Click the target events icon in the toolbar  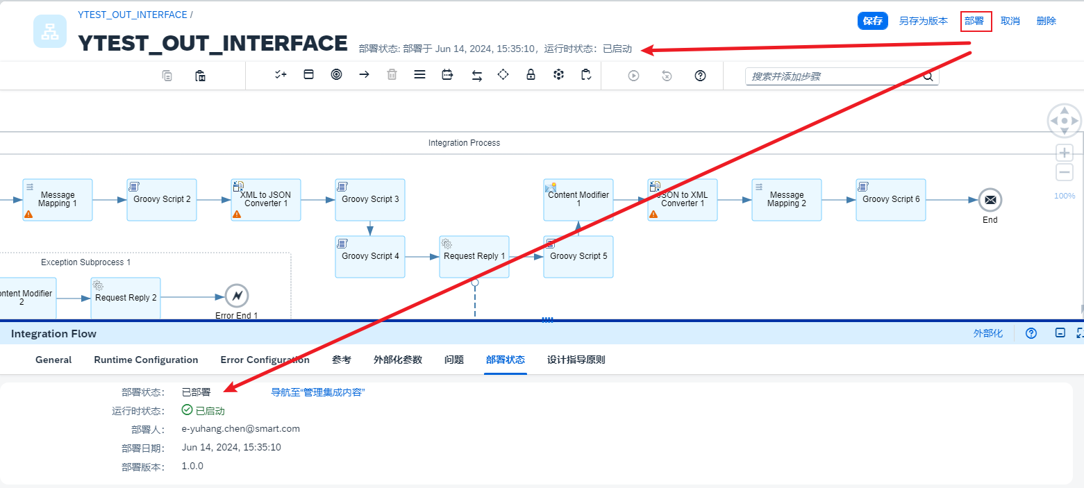tap(337, 75)
